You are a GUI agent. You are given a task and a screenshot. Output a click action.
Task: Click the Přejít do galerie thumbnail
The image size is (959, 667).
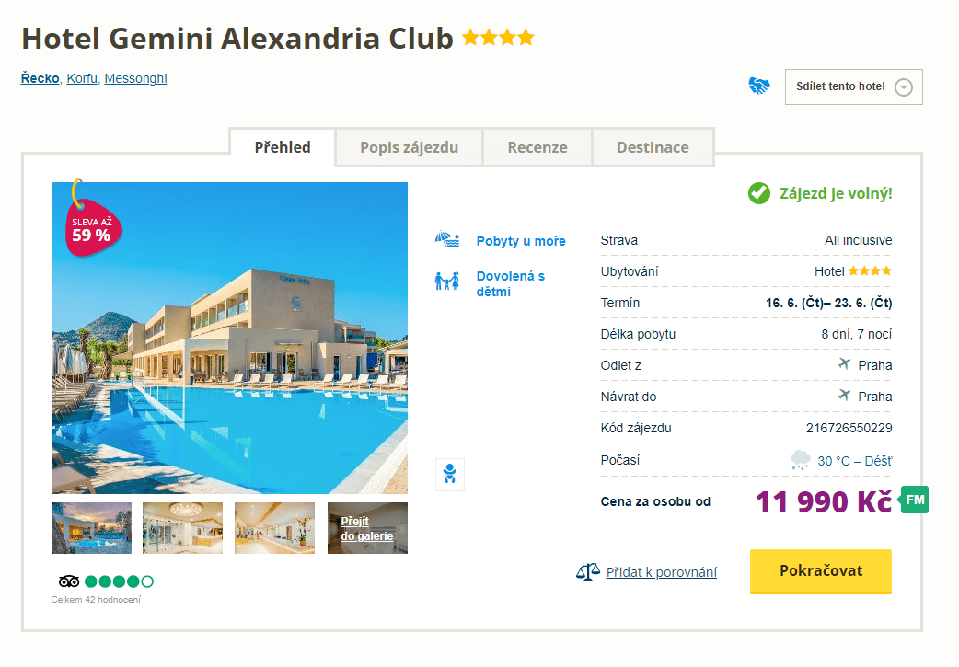pos(367,528)
